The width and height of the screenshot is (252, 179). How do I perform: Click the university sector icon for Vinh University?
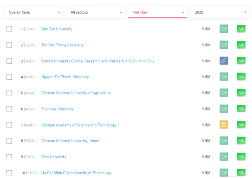pos(224,157)
